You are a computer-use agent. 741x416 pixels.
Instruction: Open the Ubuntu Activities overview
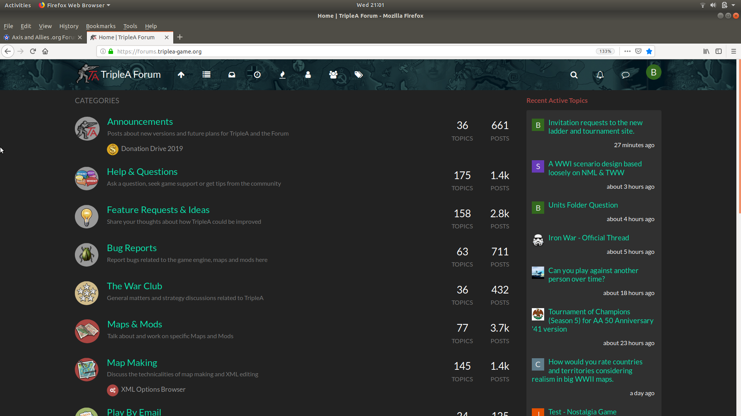18,5
